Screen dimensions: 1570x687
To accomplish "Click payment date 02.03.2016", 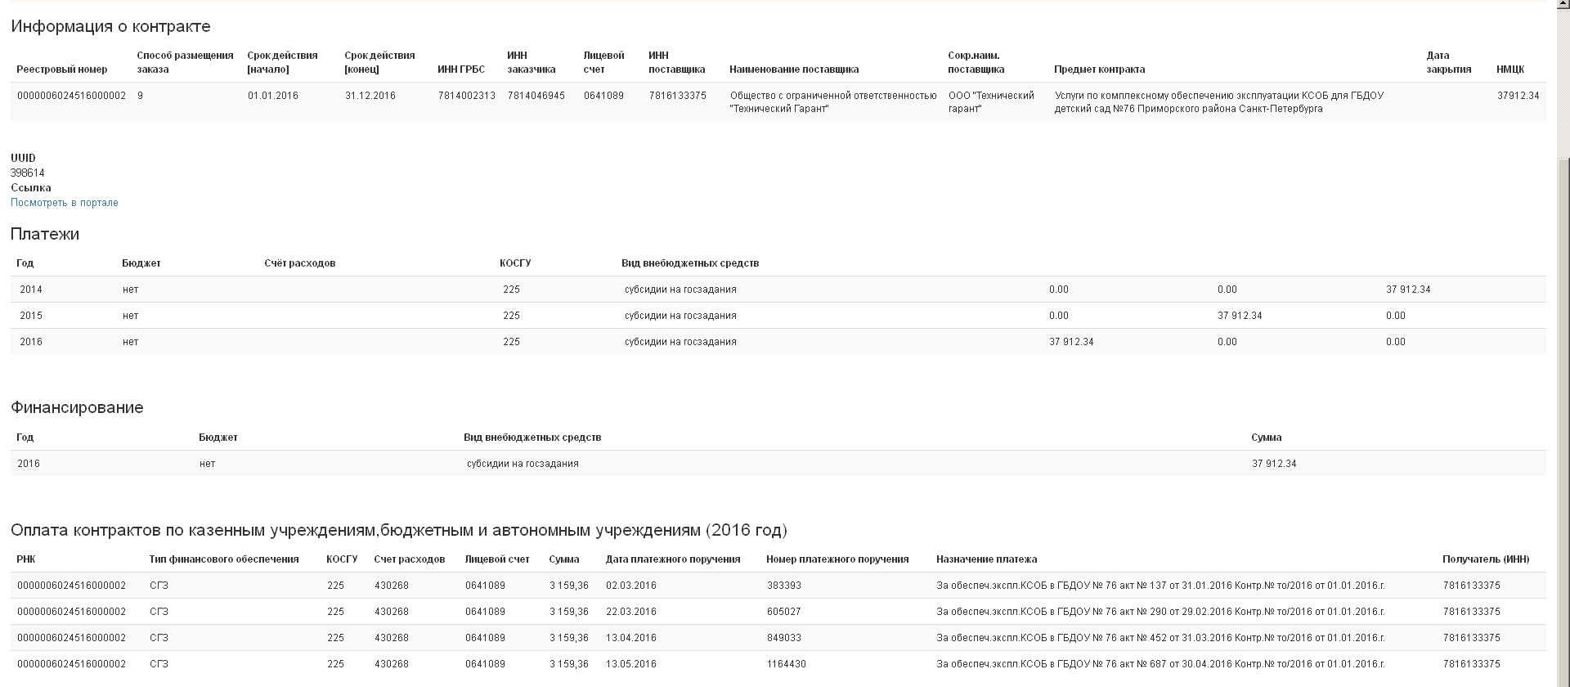I will [x=631, y=586].
